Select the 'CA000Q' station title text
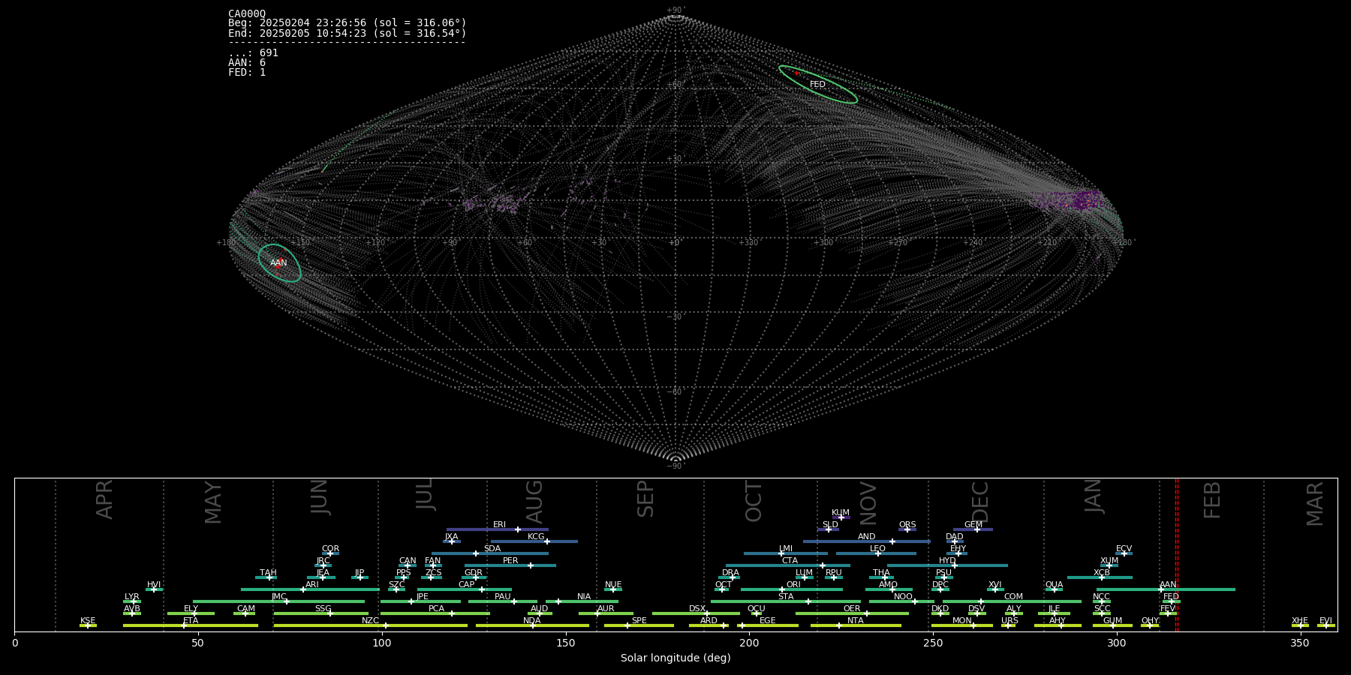Screen dimensions: 1351x675 [247, 13]
